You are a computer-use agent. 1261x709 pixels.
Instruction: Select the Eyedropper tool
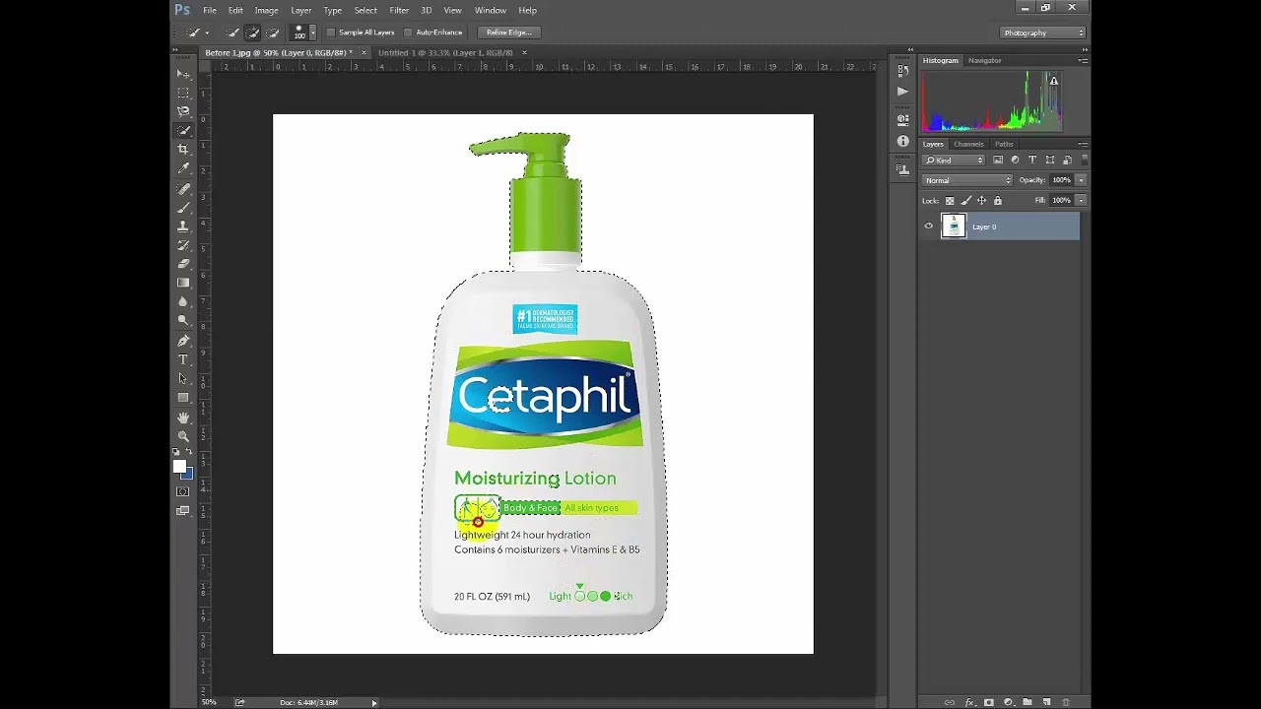(x=183, y=168)
